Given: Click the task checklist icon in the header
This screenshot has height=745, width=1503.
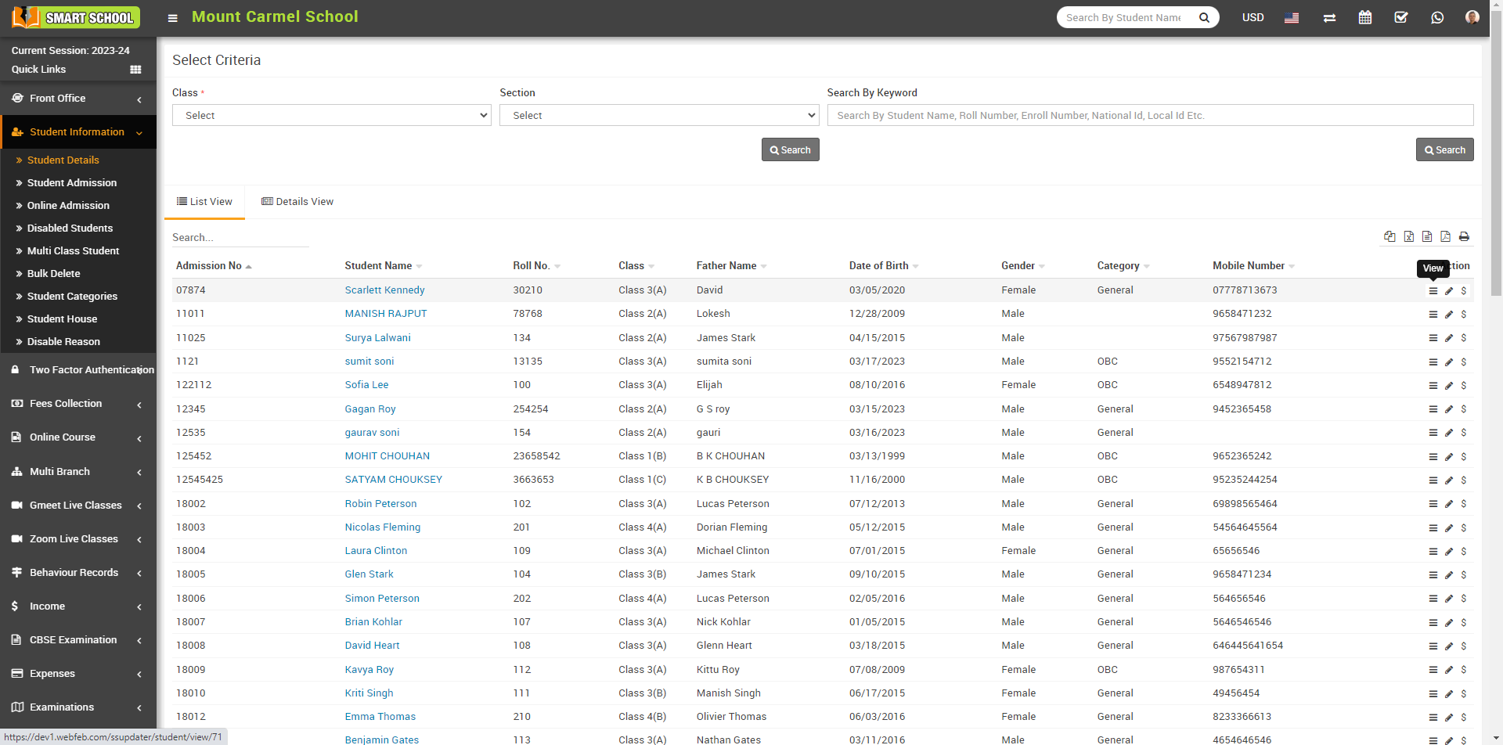Looking at the screenshot, I should point(1401,17).
